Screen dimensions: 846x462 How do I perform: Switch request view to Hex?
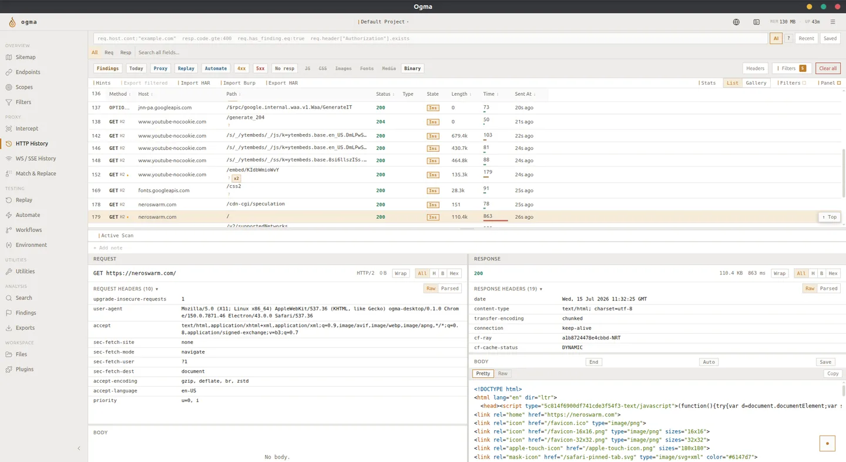[454, 273]
